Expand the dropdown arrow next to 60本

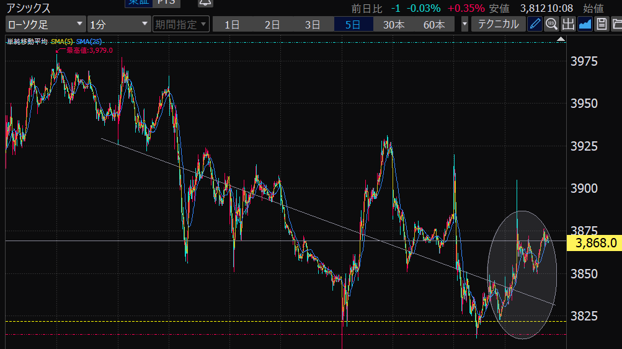465,25
